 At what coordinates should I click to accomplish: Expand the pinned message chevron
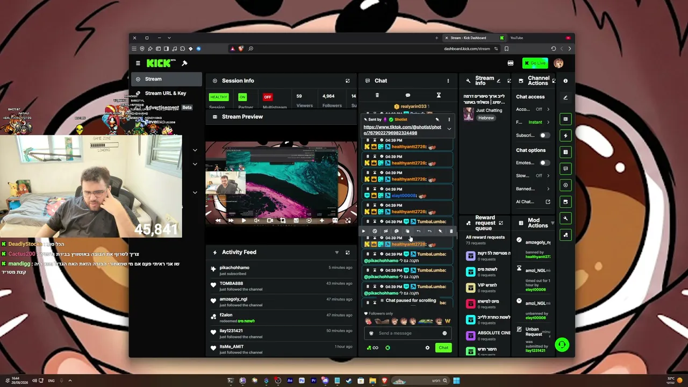(449, 129)
